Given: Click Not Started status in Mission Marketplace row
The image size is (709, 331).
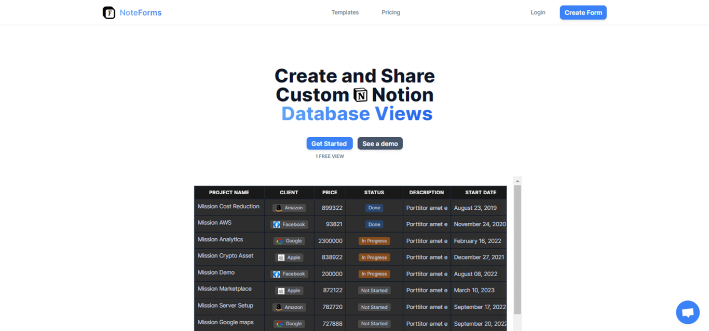Looking at the screenshot, I should [374, 291].
